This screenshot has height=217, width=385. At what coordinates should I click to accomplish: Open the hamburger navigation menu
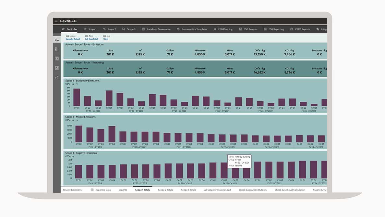[x=56, y=21]
